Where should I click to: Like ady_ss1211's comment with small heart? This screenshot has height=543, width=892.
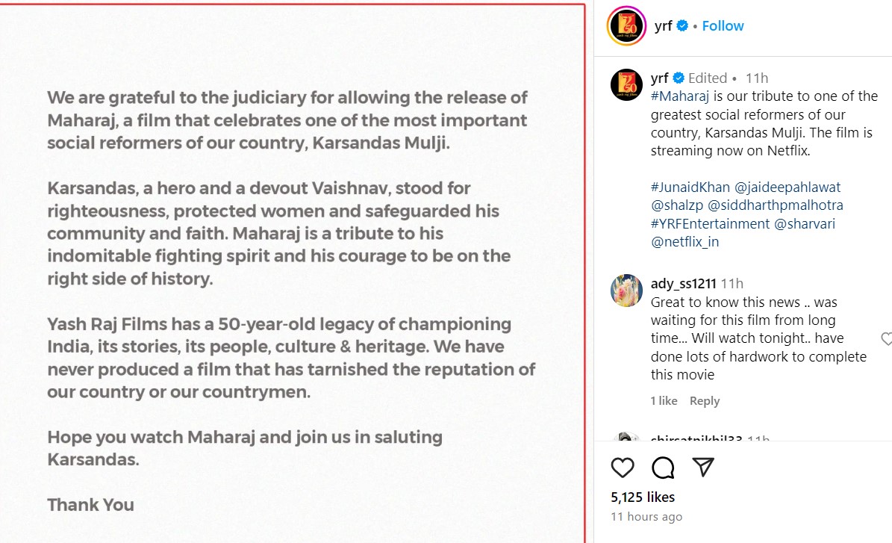[x=886, y=339]
